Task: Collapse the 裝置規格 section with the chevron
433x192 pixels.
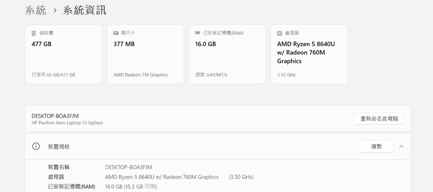Action: point(402,146)
